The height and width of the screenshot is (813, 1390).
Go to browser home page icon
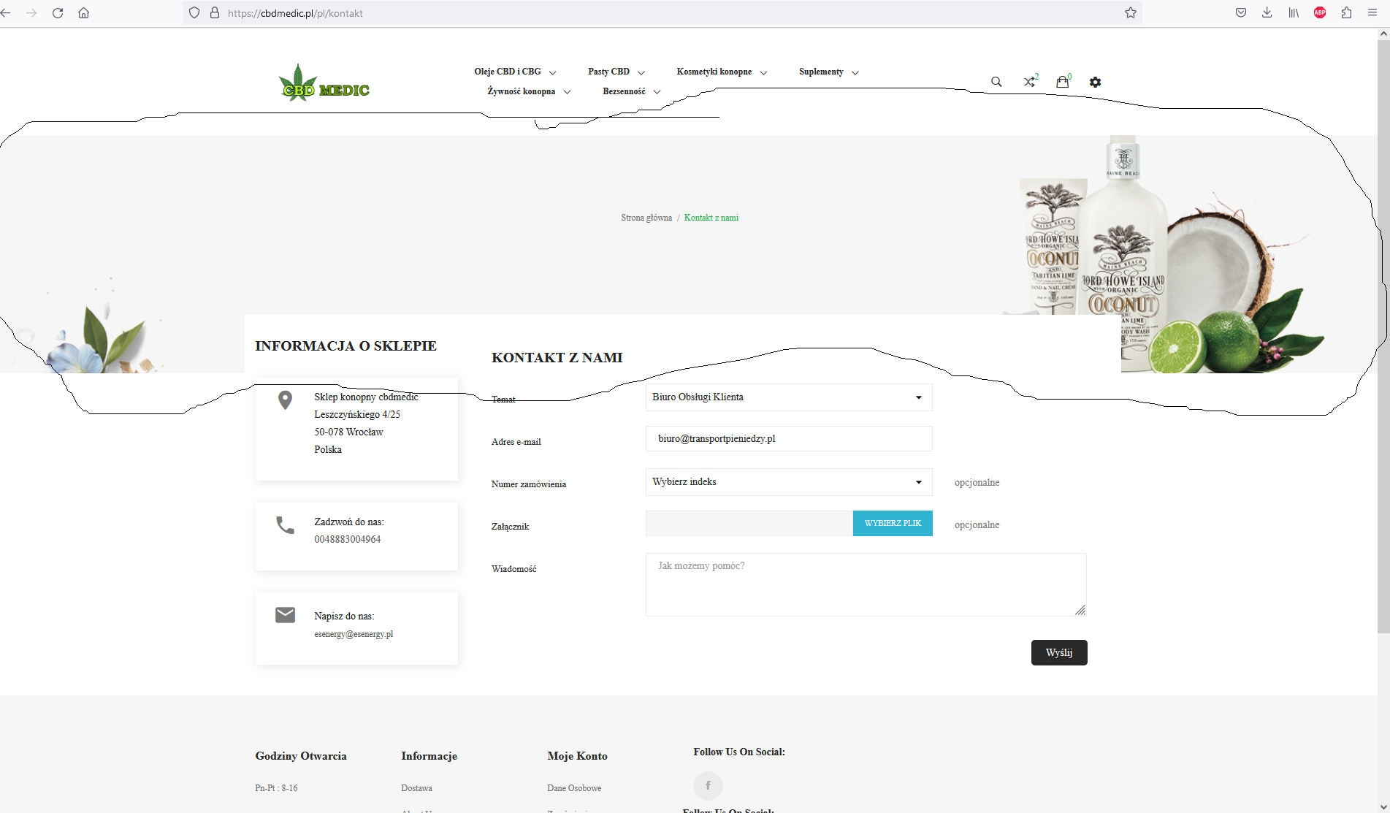pyautogui.click(x=84, y=13)
